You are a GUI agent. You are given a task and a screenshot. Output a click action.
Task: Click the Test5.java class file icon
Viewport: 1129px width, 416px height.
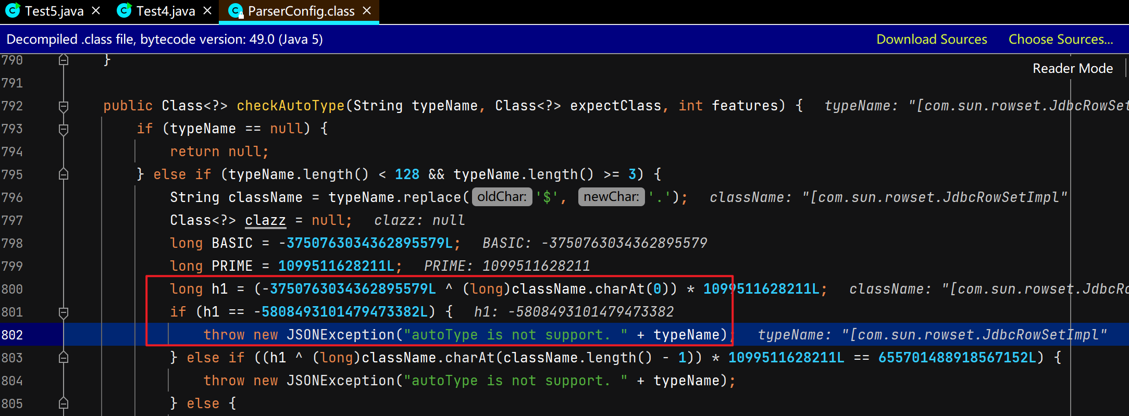point(13,11)
